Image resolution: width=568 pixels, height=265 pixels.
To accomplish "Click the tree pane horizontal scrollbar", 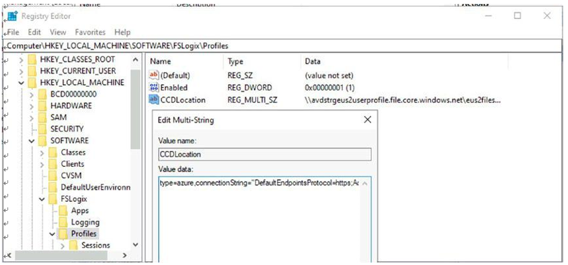I will tap(68, 256).
